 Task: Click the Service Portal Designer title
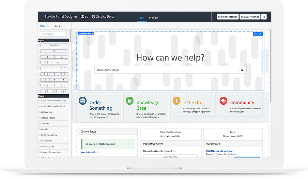pos(61,17)
